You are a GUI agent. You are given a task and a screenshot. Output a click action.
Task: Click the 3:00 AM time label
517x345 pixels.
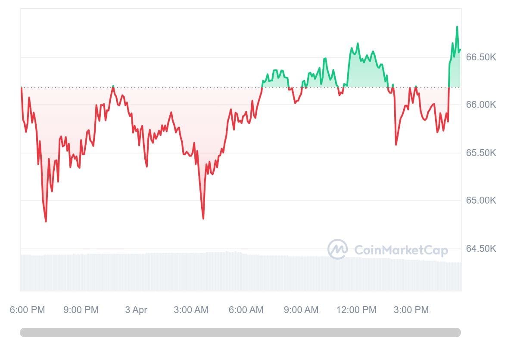(191, 310)
